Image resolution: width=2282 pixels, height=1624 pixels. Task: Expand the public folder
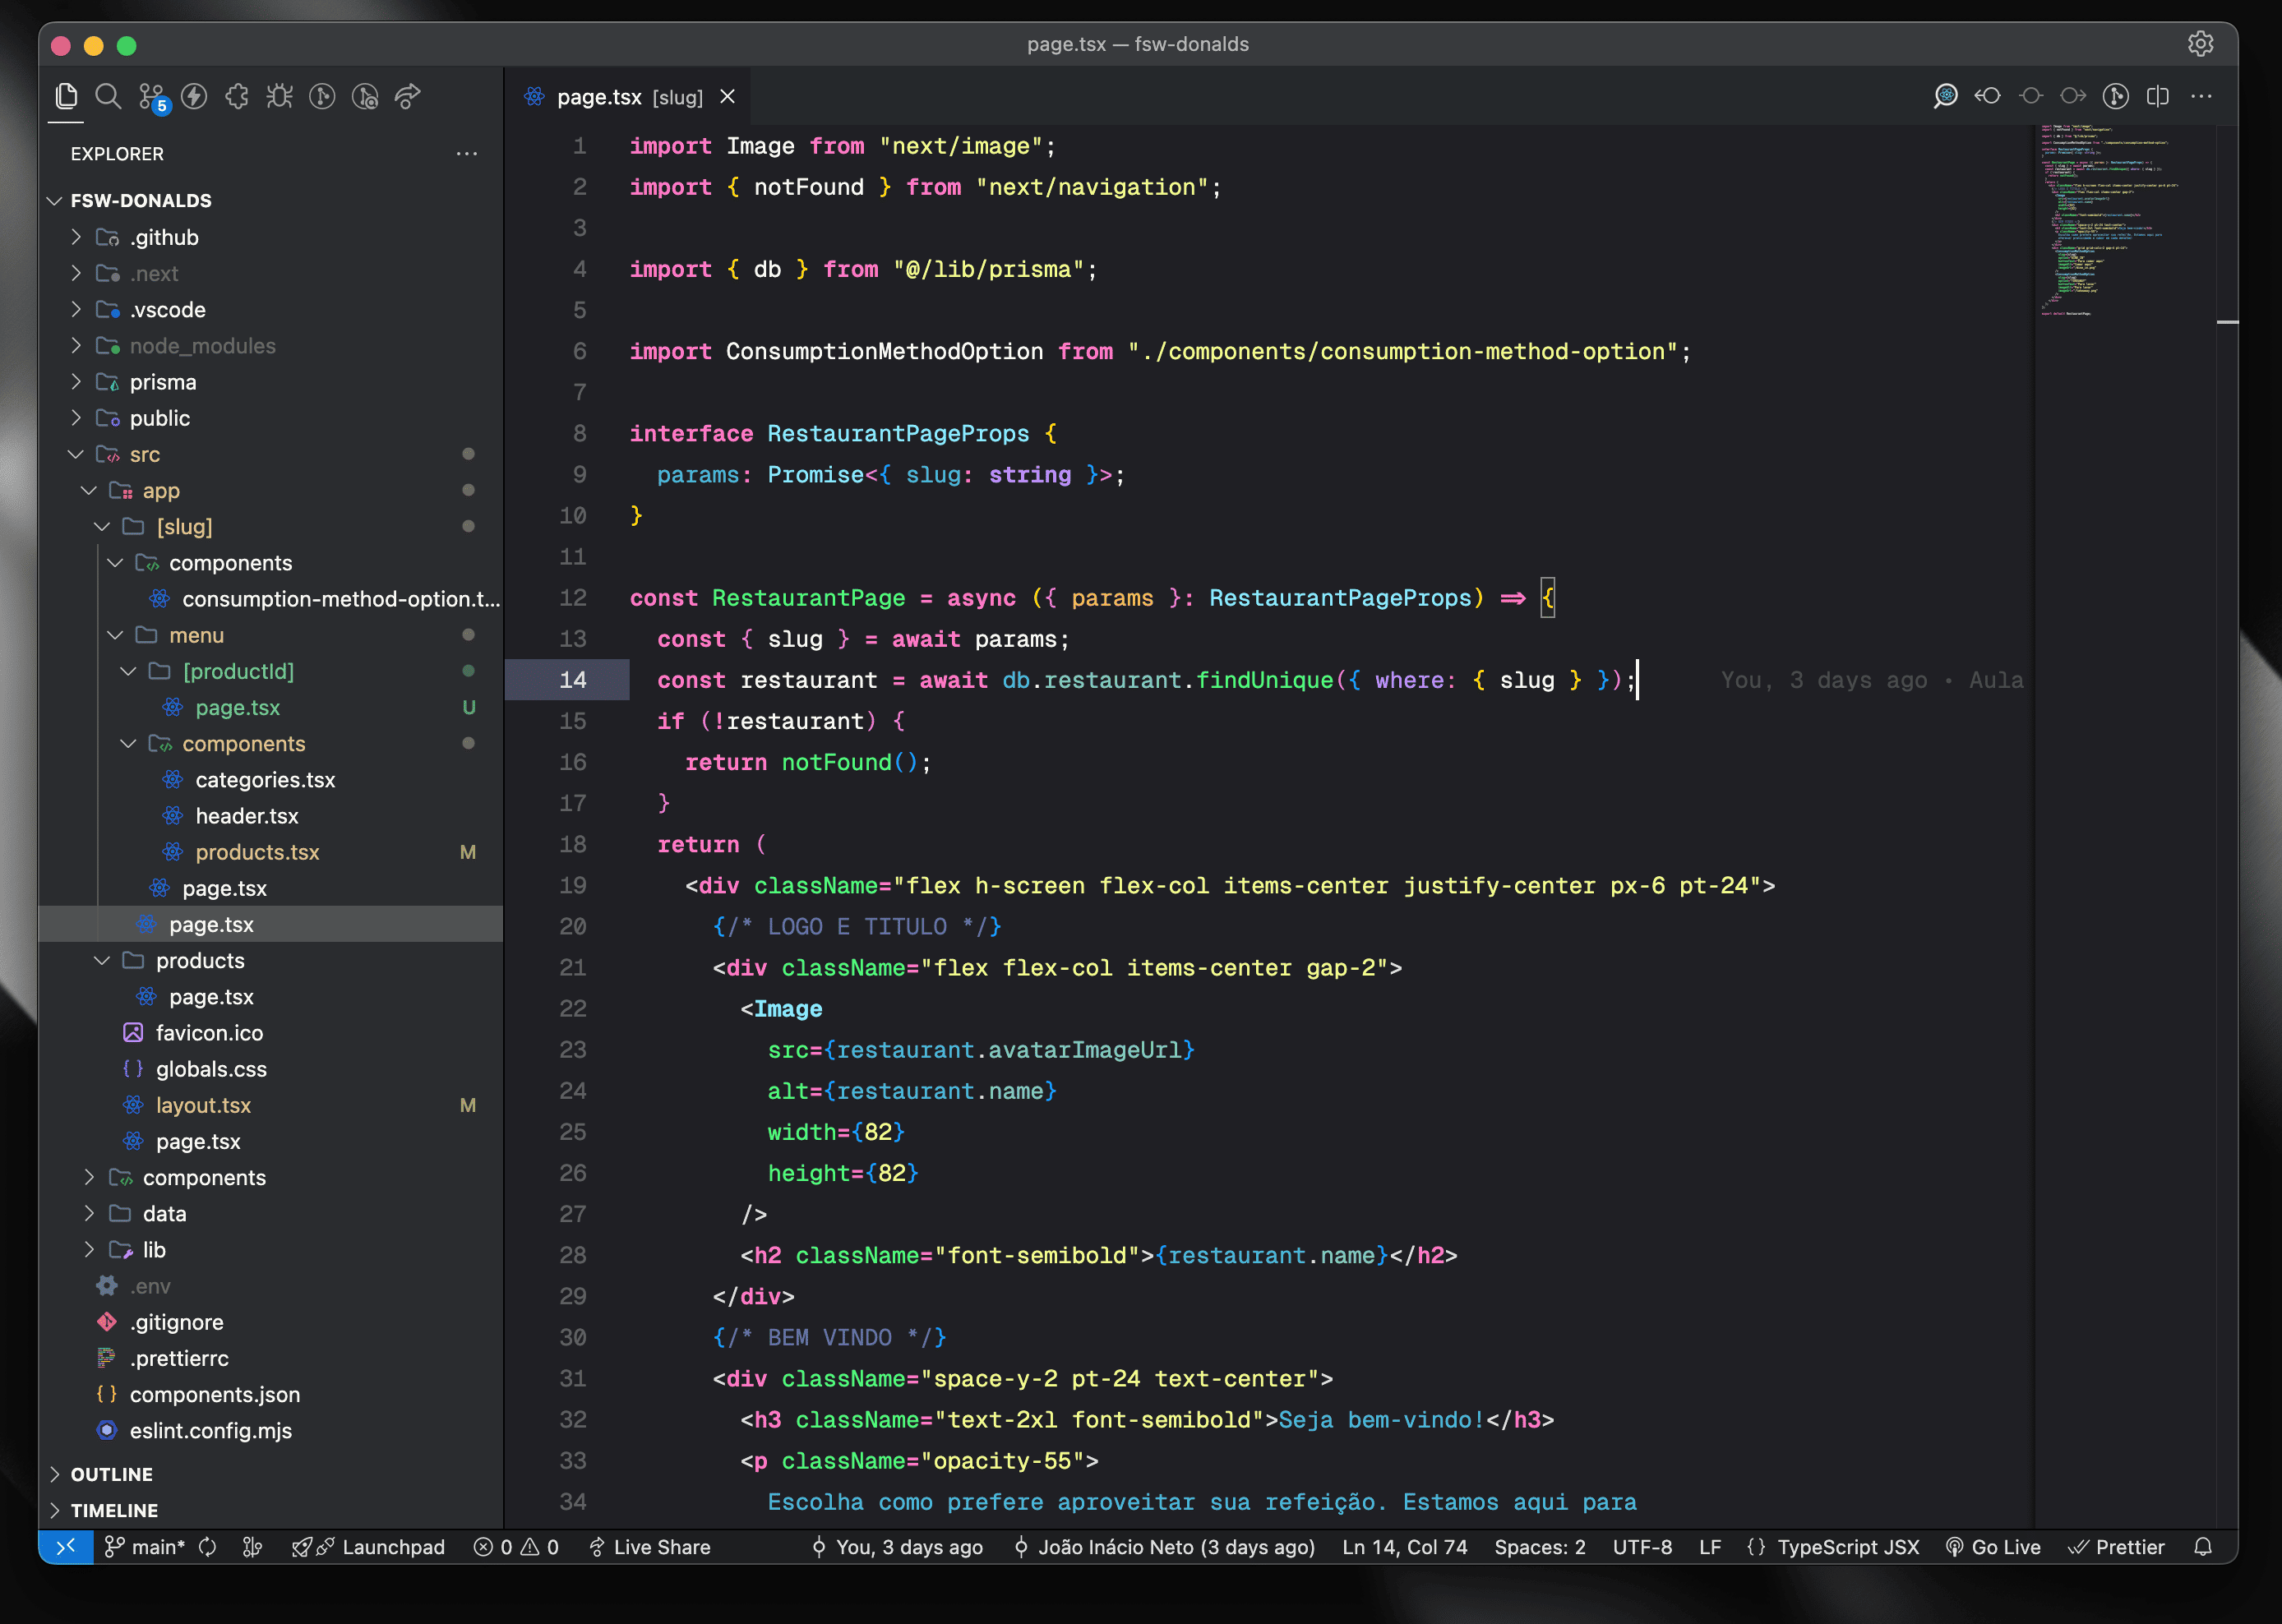coord(160,418)
